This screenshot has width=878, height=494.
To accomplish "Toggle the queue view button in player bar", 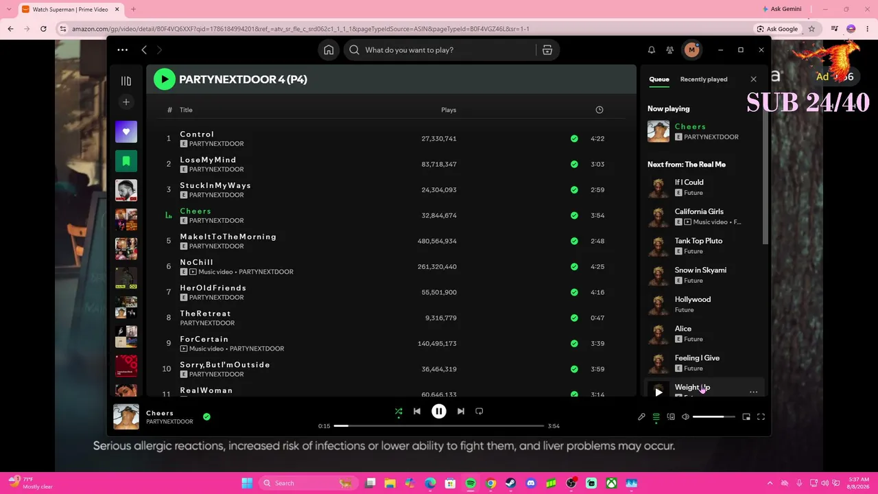I will coord(656,416).
